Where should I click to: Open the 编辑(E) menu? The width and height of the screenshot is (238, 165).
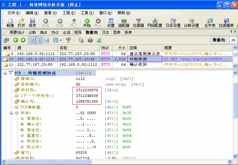tap(32, 13)
